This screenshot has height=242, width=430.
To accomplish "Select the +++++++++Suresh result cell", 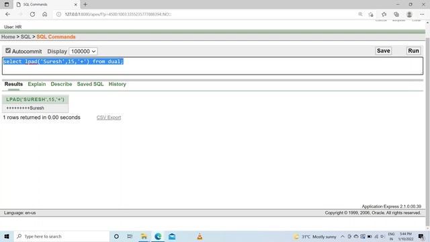I will (35, 108).
